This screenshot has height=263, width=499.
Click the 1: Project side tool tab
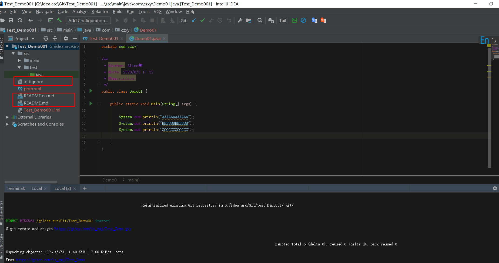click(2, 46)
